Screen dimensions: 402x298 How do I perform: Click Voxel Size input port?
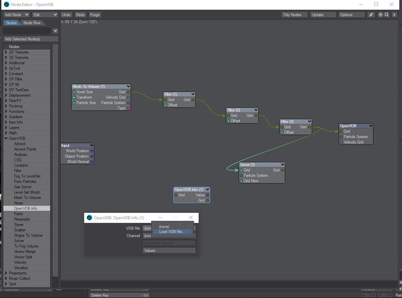(74, 92)
